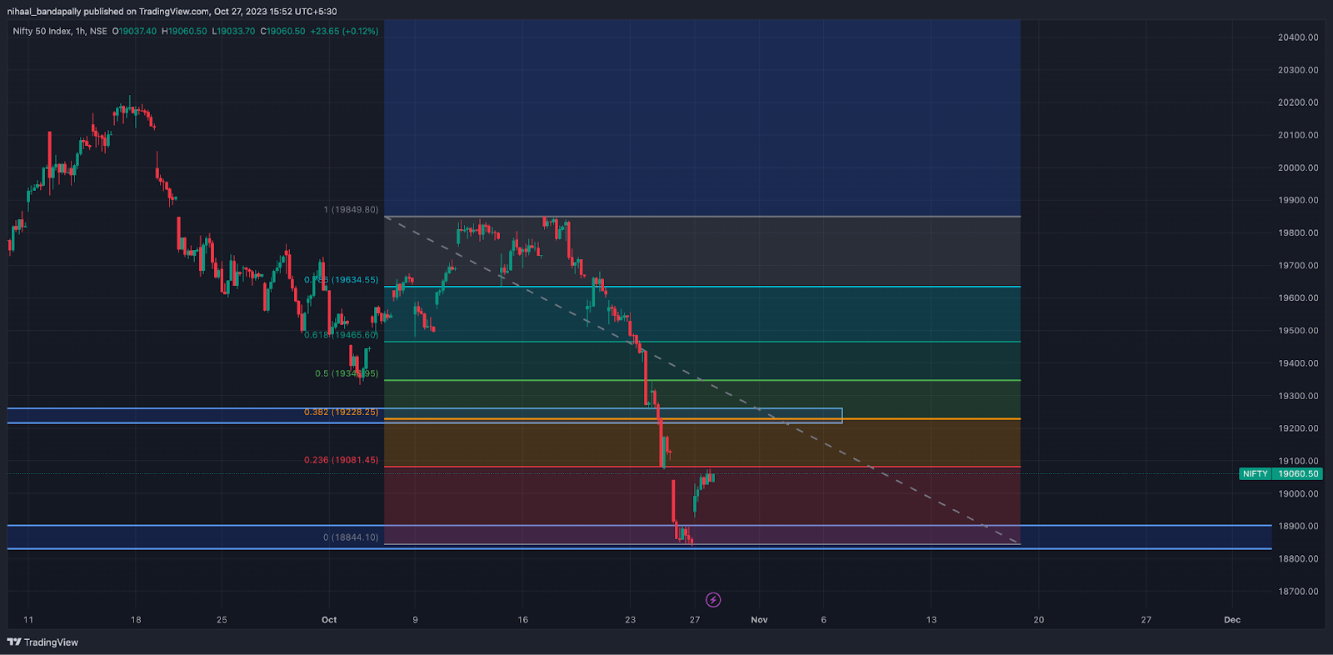Open the purple lightning event marker

click(713, 600)
